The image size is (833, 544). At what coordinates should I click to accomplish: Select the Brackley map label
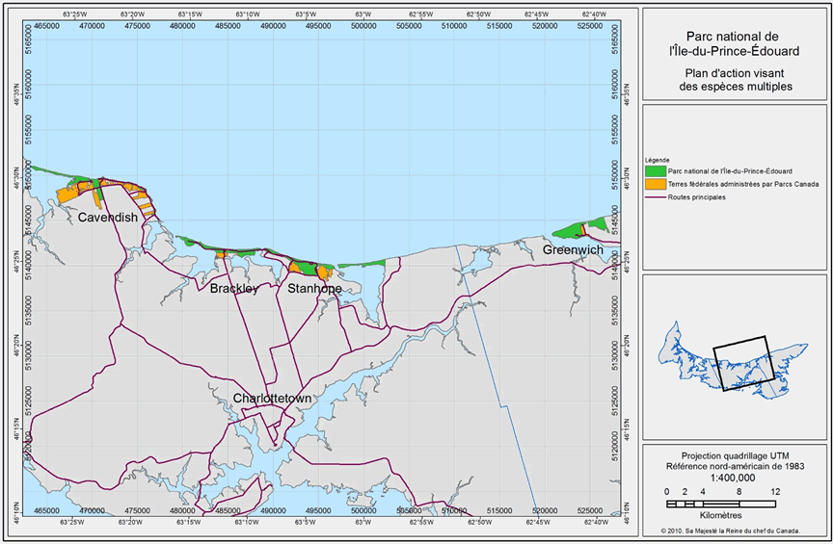[x=234, y=288]
